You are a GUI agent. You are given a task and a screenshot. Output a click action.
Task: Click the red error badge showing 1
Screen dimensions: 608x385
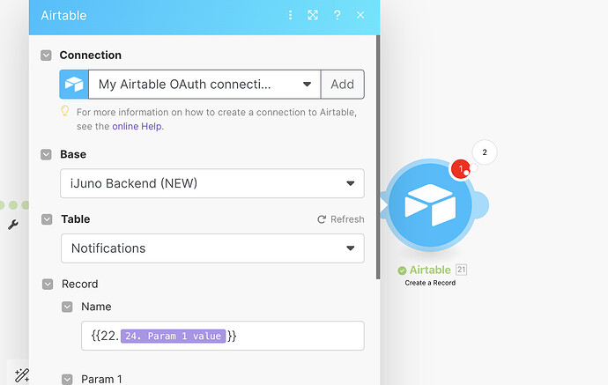click(461, 169)
